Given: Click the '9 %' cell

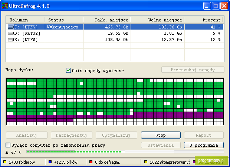Looking at the screenshot, I should coord(204,33).
